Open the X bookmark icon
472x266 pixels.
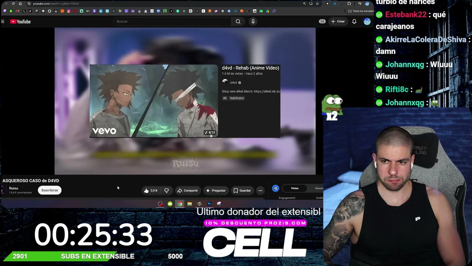click(24, 11)
